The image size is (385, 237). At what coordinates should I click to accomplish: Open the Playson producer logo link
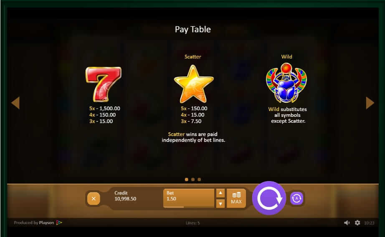point(59,222)
